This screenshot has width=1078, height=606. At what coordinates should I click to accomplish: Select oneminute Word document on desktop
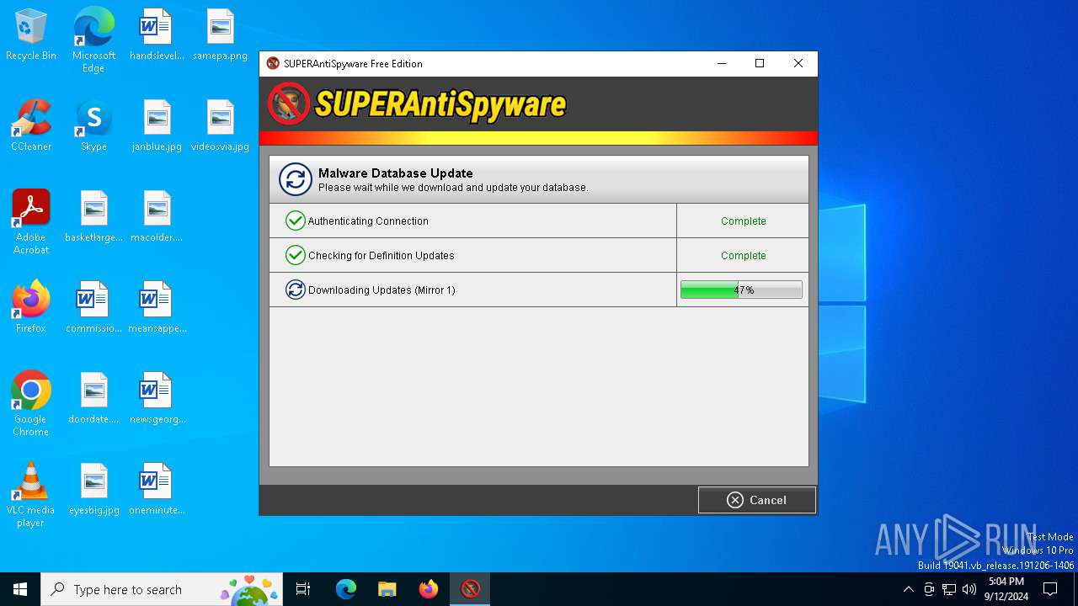tap(157, 490)
